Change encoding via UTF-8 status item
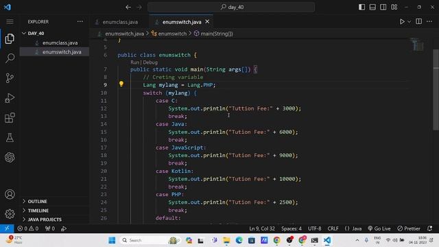 point(315,228)
